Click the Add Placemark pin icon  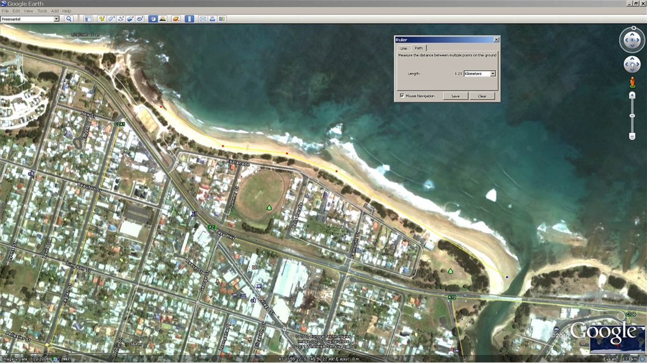click(102, 19)
